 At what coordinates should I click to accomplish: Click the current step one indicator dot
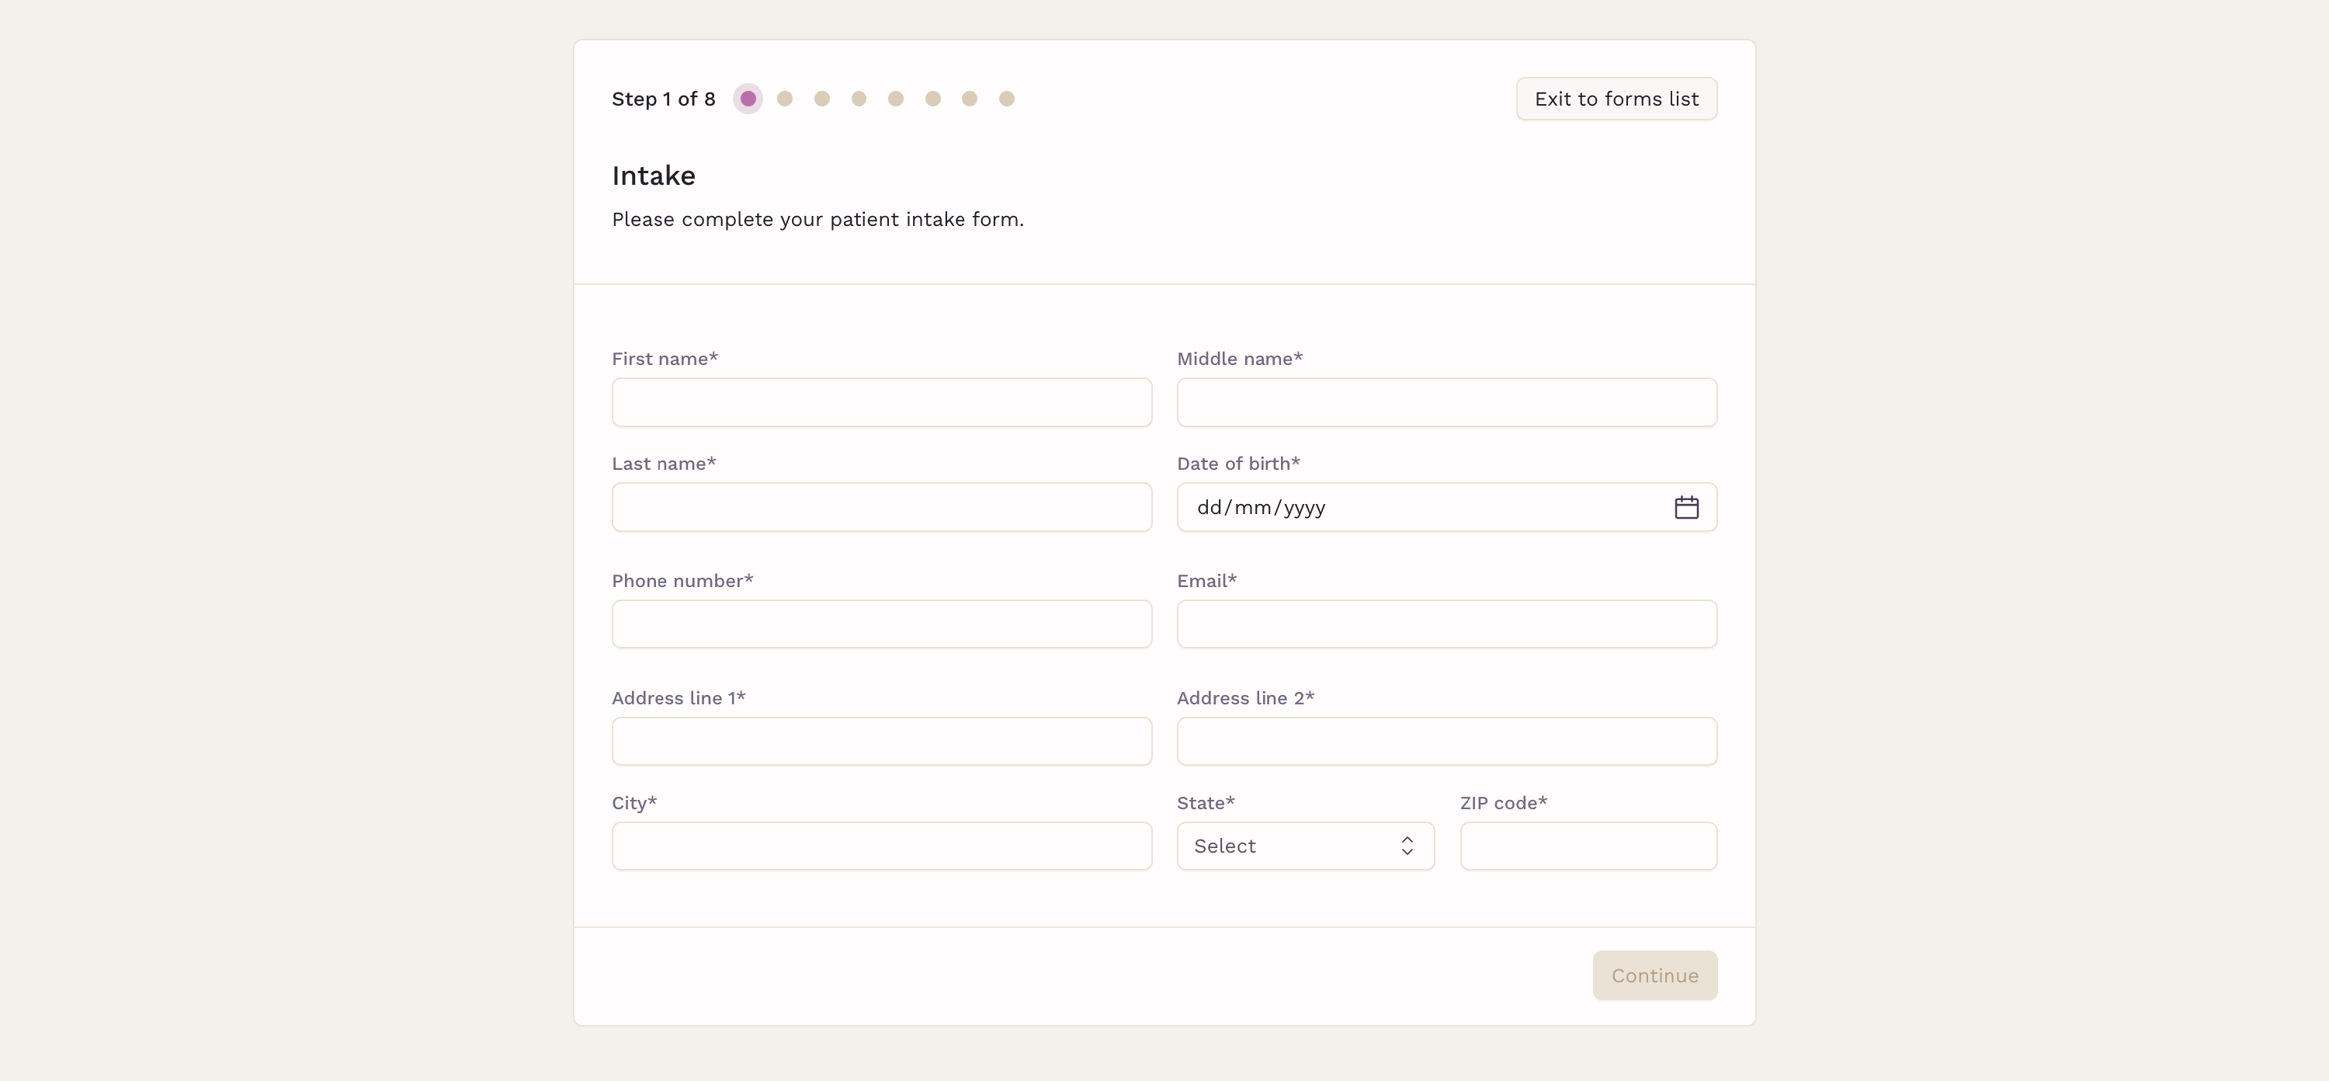click(748, 99)
